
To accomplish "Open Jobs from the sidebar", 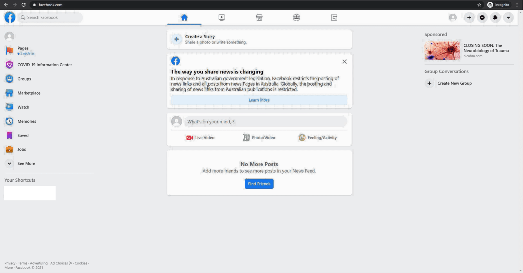I will coord(21,149).
